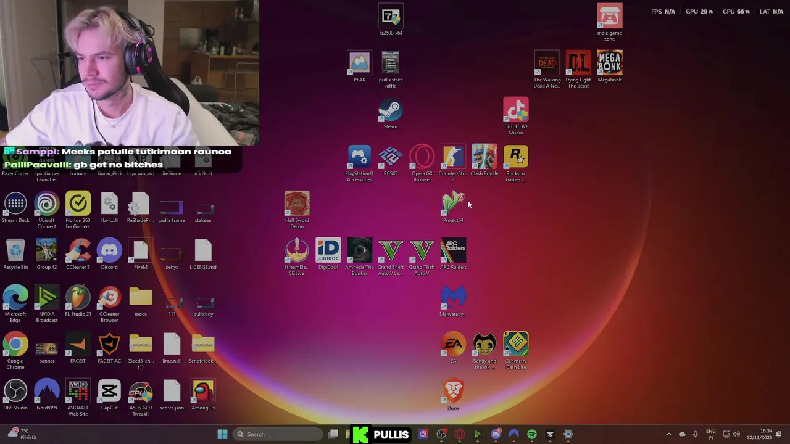The width and height of the screenshot is (790, 444).
Task: Launch Megabonk game shortcut
Action: click(x=609, y=67)
